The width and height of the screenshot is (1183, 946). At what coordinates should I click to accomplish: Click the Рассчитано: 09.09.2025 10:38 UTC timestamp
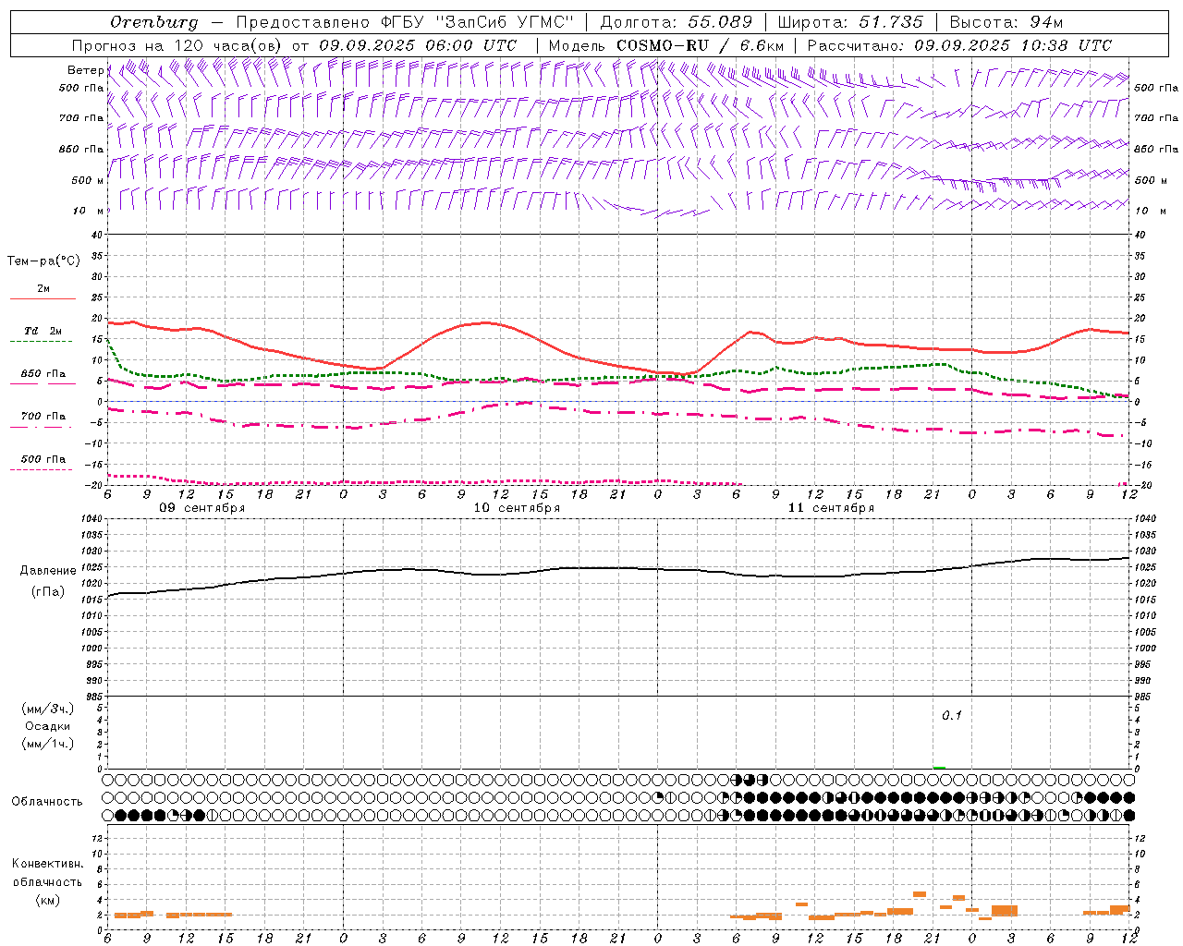(959, 45)
